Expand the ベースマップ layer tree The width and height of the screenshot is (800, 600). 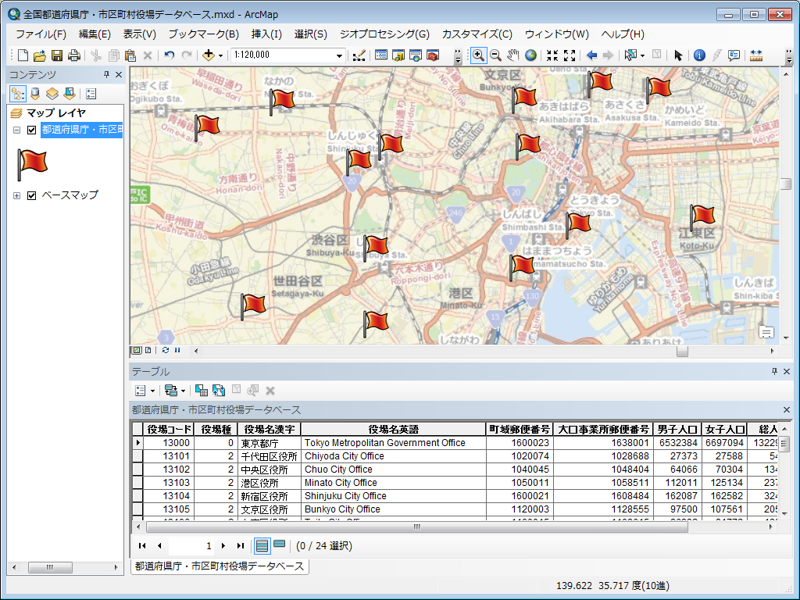[17, 195]
